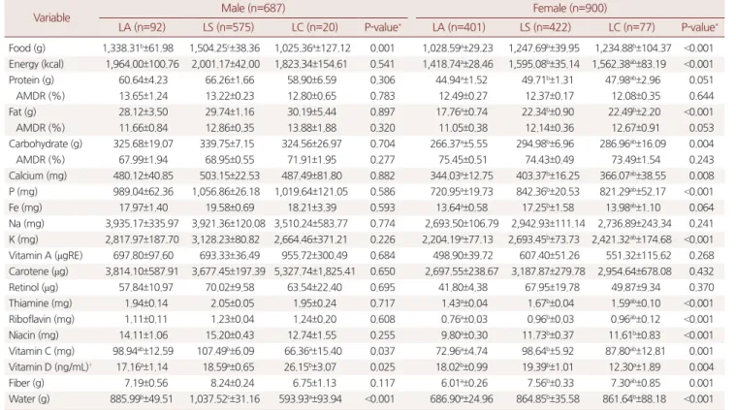
Task: Click the male P-value '0.037' for Vitamin C
Action: (x=382, y=352)
